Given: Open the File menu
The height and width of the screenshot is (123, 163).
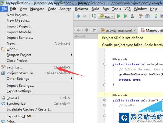Looking at the screenshot, I should [x=4, y=9].
